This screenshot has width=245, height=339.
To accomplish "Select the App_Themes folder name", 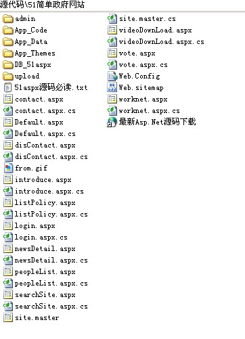I will click(35, 53).
